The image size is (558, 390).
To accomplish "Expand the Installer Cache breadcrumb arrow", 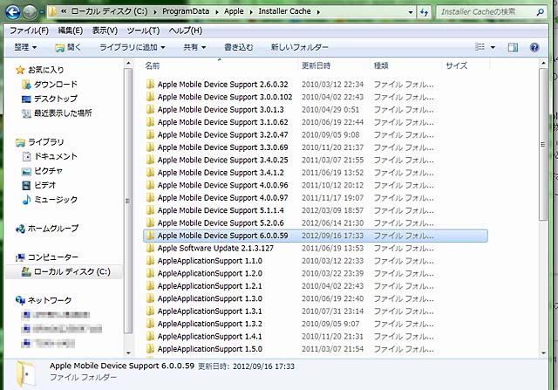I will [318, 11].
